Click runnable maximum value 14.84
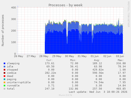The image size is (131, 98). (x=122, y=86)
